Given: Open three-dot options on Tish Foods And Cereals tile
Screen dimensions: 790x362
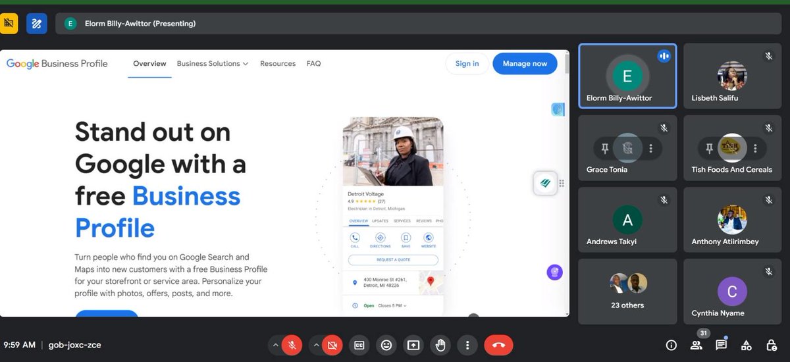Looking at the screenshot, I should 755,149.
